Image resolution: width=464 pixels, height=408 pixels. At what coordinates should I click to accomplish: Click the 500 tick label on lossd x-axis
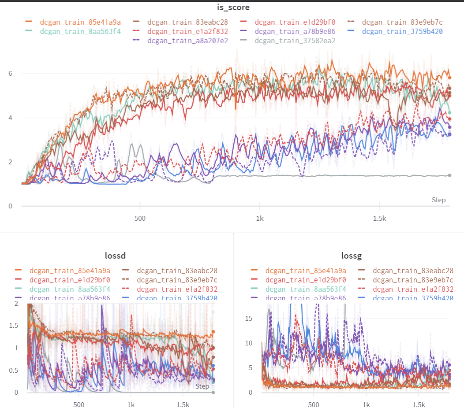(x=79, y=405)
